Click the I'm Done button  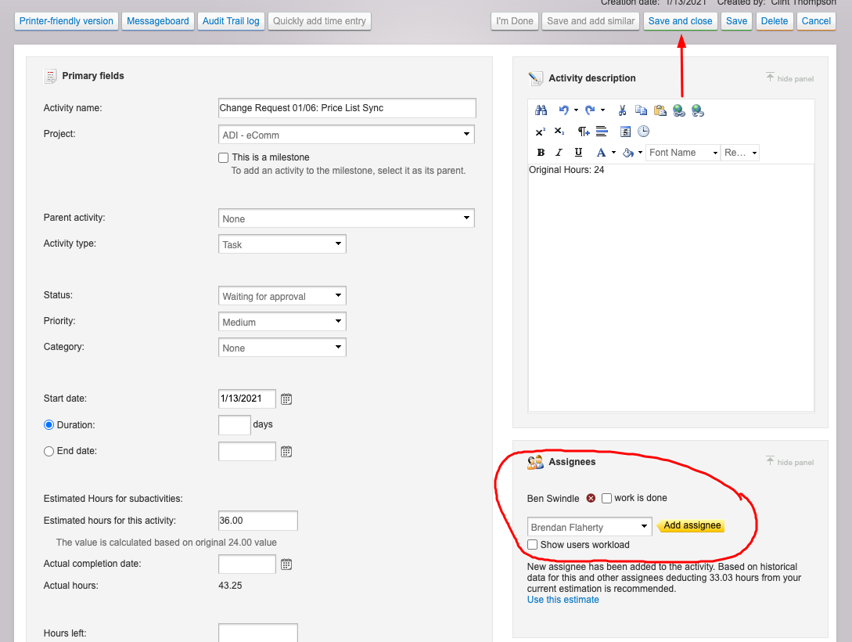[x=515, y=21]
